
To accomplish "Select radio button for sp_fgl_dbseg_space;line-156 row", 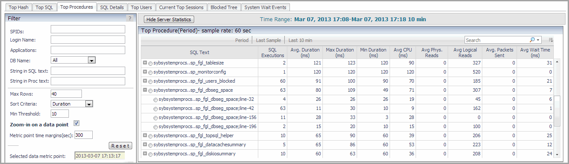I will 156,118.
